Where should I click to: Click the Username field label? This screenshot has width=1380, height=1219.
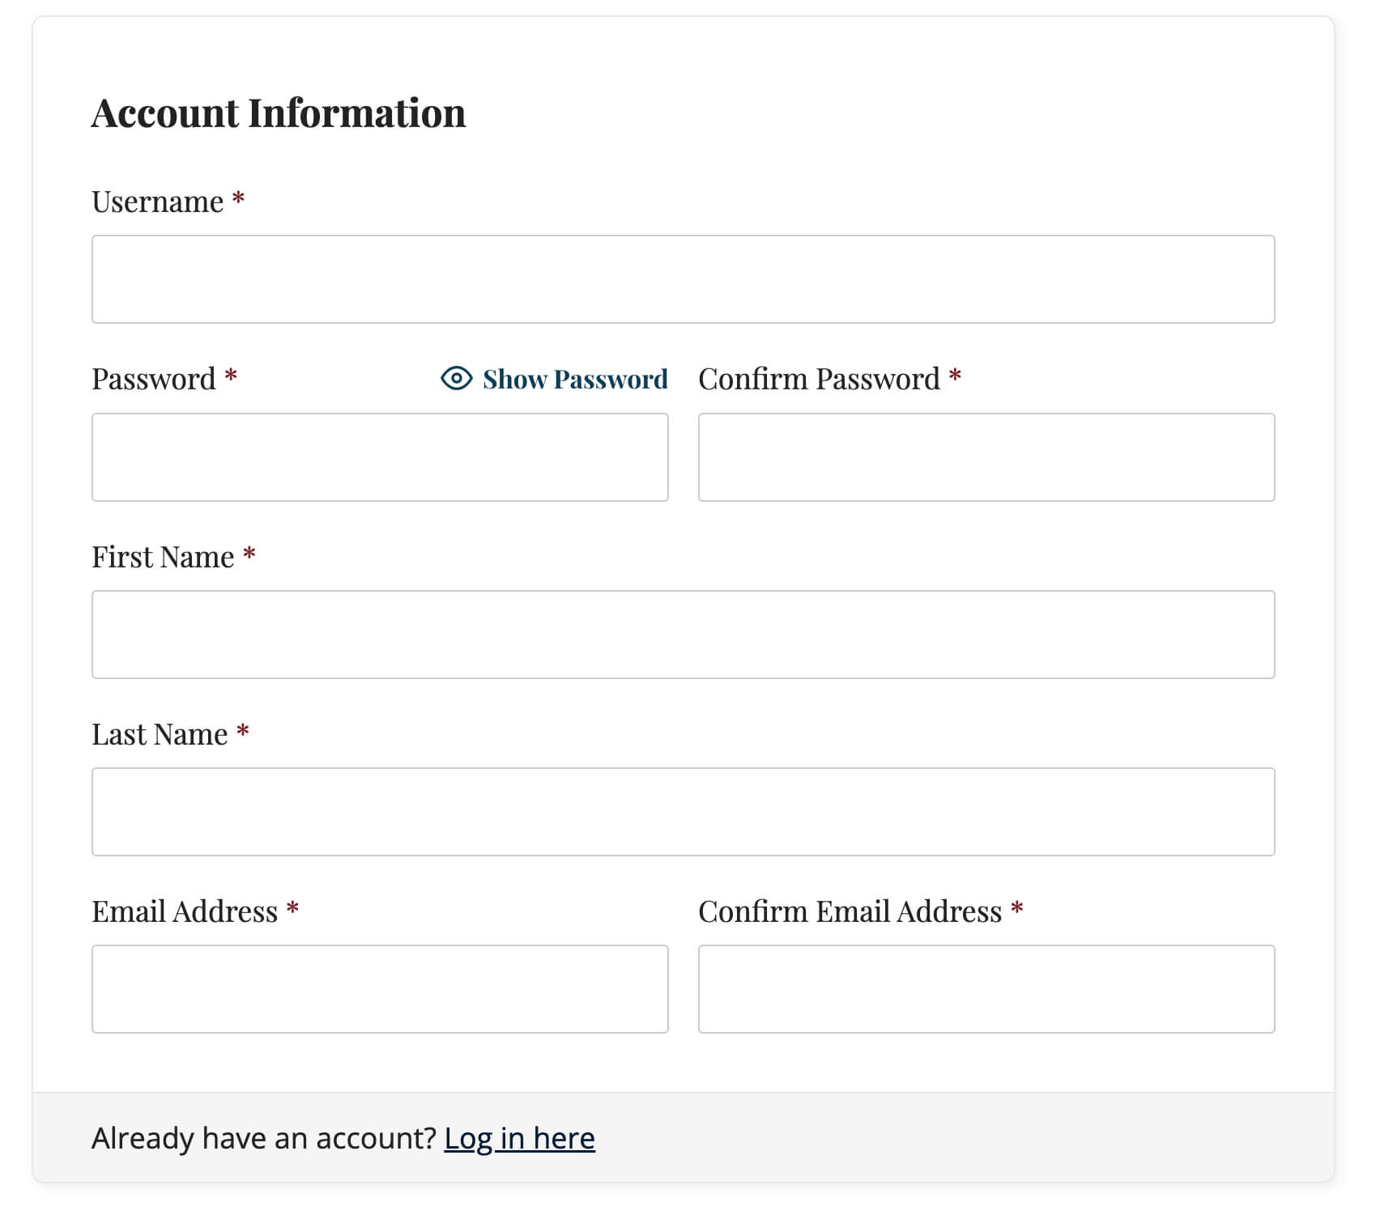tap(156, 200)
